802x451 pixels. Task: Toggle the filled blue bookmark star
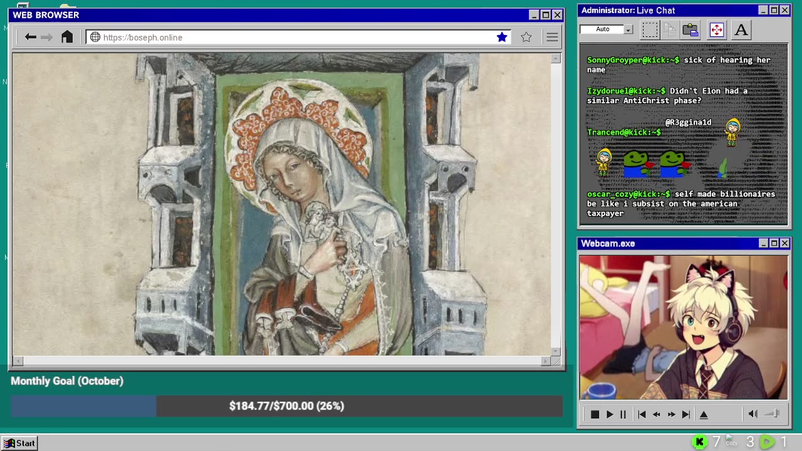tap(502, 38)
